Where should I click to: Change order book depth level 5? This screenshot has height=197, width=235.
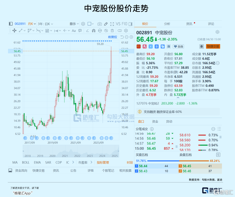pos(218,155)
